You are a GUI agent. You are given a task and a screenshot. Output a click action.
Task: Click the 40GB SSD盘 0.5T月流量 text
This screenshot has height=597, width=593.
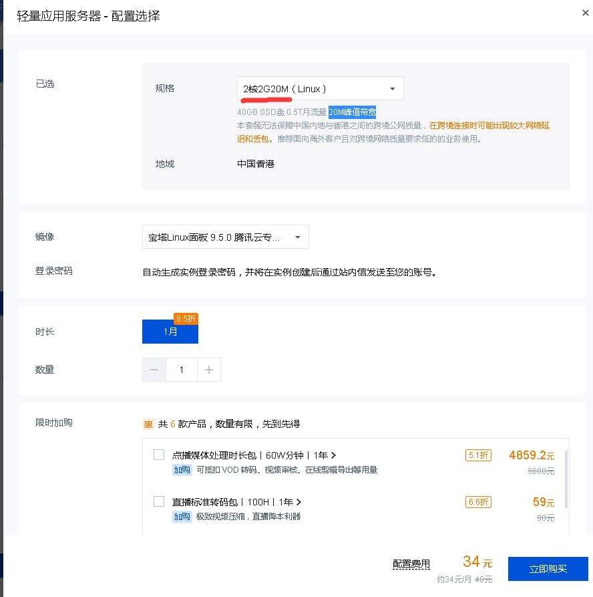point(282,112)
